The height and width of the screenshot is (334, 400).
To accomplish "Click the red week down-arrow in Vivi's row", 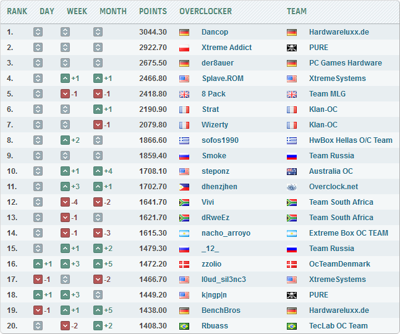I will point(65,202).
